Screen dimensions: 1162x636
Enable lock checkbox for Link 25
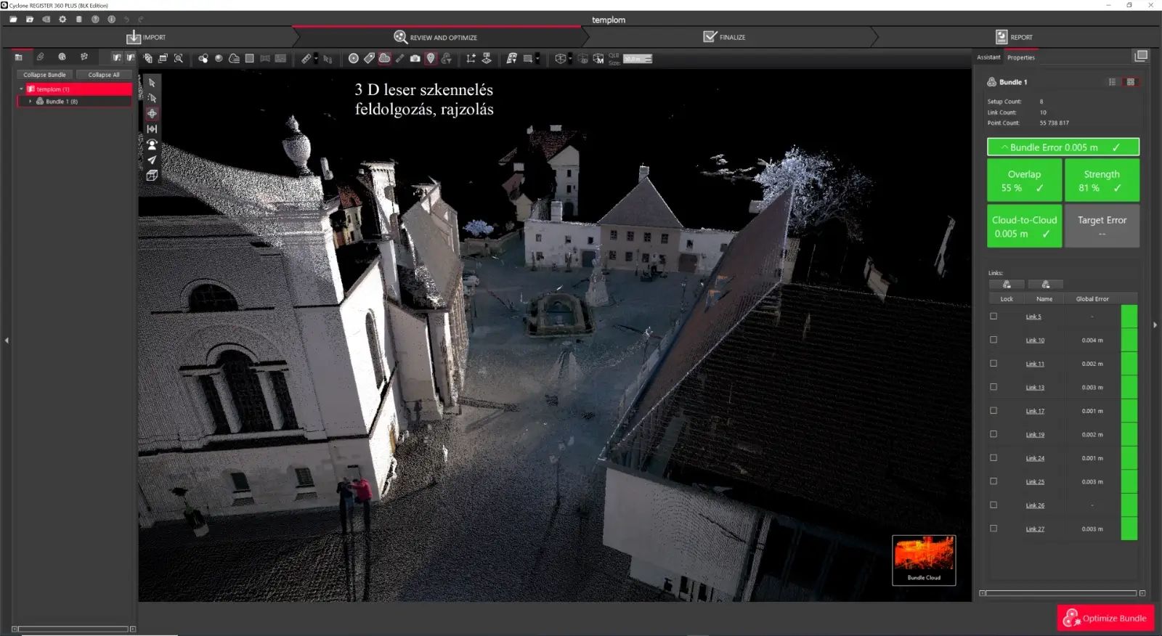point(994,481)
